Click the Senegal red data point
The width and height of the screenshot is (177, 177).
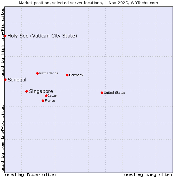click(x=5, y=80)
